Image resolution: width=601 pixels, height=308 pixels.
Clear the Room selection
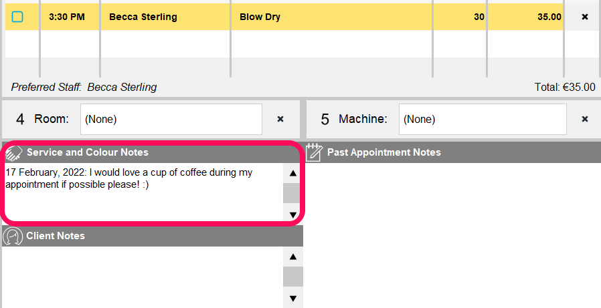[x=280, y=119]
